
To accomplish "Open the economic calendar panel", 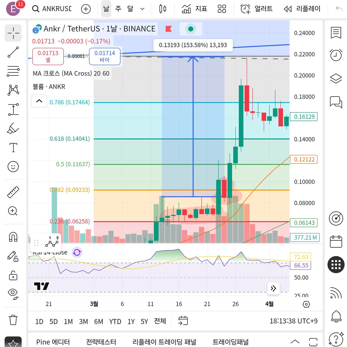I will coord(336,241).
